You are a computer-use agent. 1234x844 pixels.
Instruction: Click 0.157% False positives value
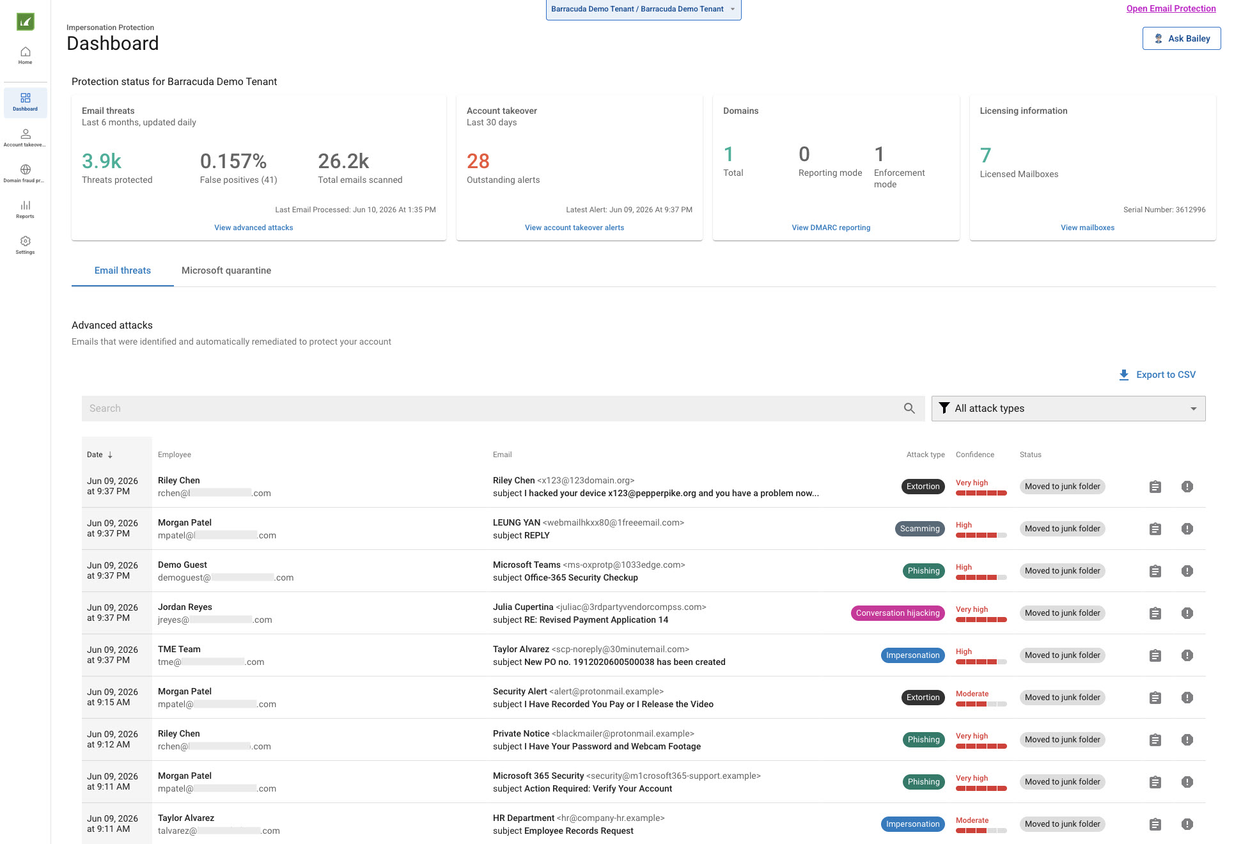[233, 161]
